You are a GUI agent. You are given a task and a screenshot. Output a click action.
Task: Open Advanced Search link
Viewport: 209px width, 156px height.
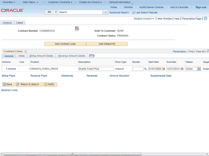pos(119,13)
